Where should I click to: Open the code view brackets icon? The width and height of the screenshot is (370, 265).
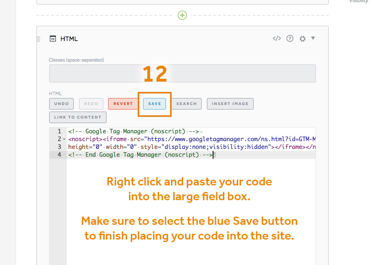point(277,39)
